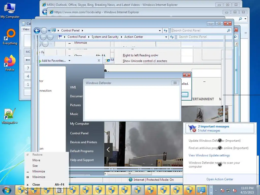Image resolution: width=260 pixels, height=195 pixels.
Task: Open Music in the Start menu
Action: [x=74, y=114]
